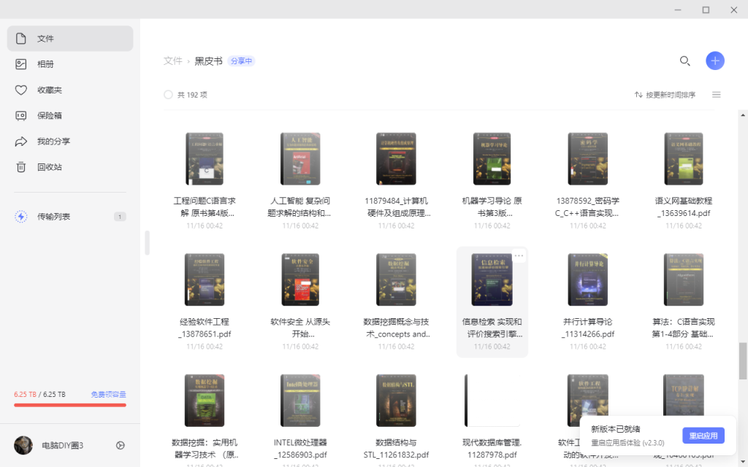Click the red storage usage bar
The height and width of the screenshot is (467, 748).
pos(70,405)
